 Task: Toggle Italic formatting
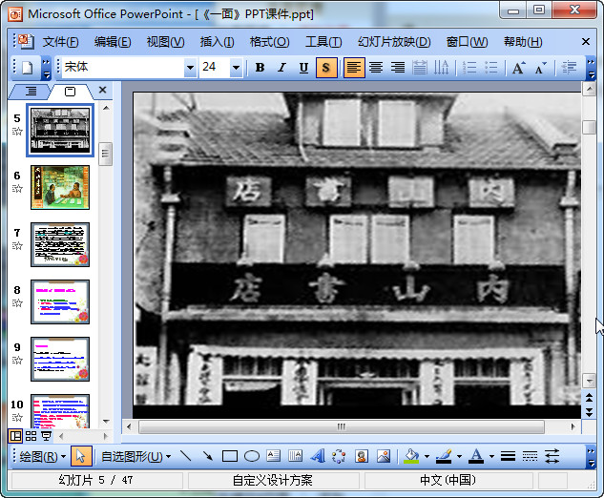point(282,68)
